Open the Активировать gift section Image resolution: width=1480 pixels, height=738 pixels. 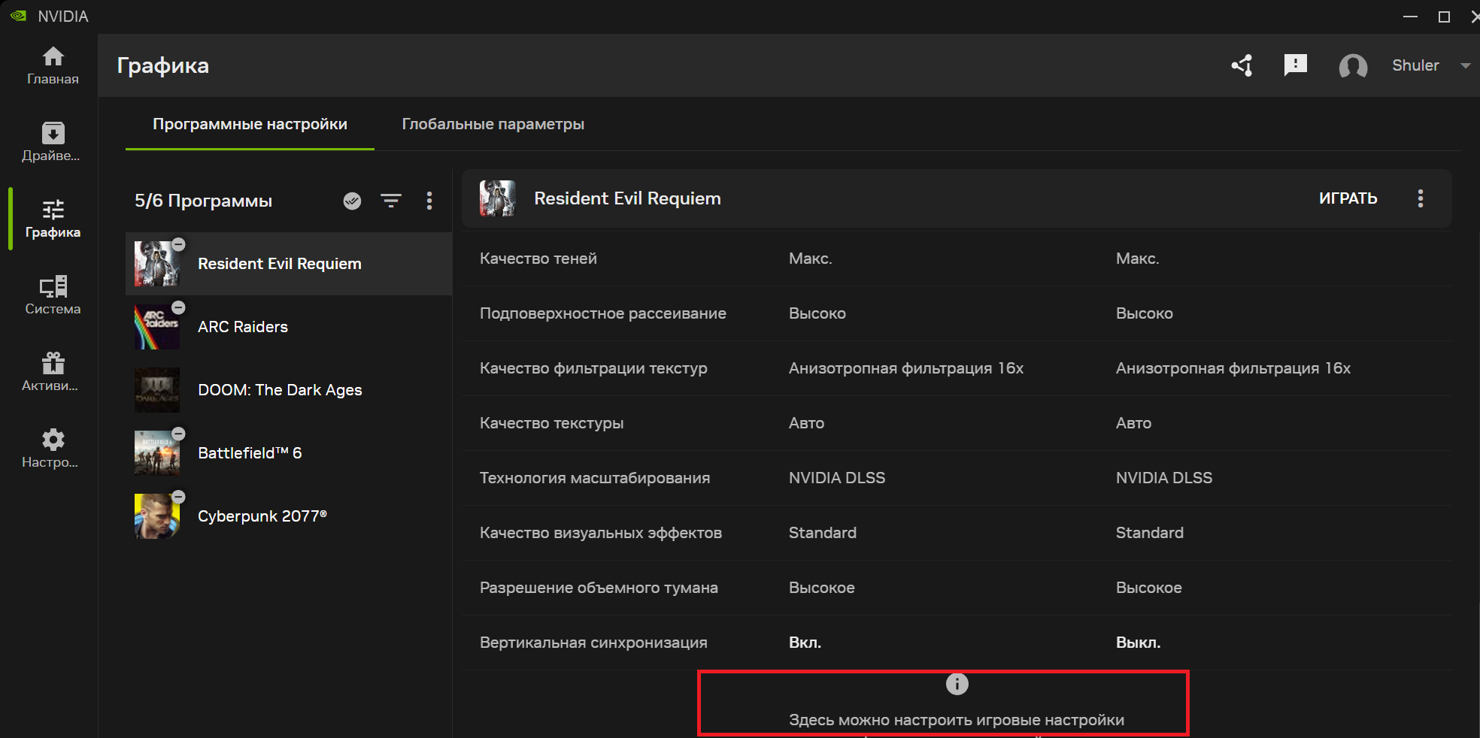[53, 372]
